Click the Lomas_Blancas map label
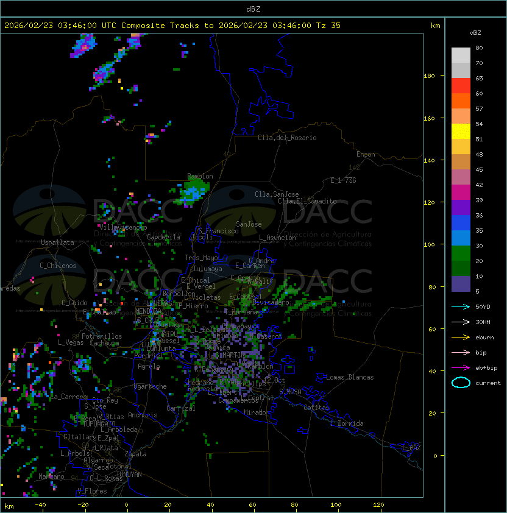This screenshot has width=507, height=513. click(350, 377)
